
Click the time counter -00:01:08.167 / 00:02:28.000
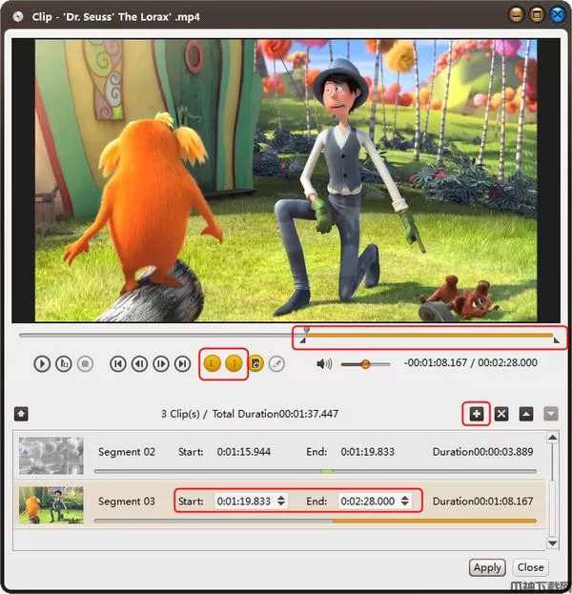[471, 363]
